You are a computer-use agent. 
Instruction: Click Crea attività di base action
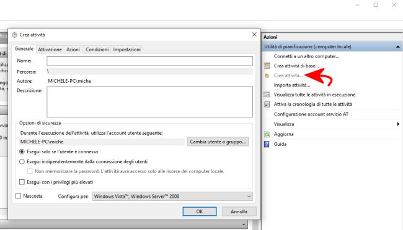(x=296, y=66)
